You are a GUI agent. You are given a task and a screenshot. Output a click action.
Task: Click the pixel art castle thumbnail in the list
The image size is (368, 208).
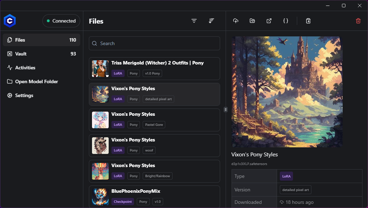[x=100, y=94]
